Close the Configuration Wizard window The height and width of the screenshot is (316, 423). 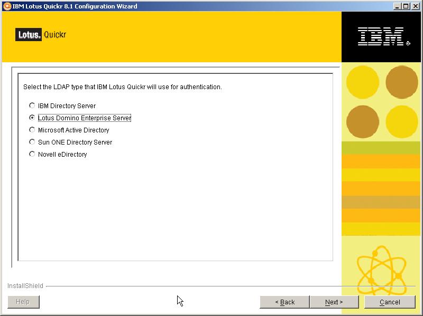click(416, 6)
